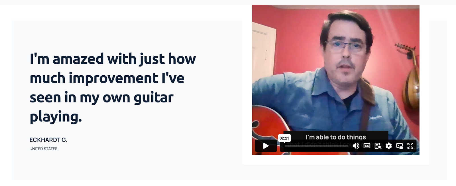Click the UNITED STATES label
The height and width of the screenshot is (186, 456).
[43, 149]
